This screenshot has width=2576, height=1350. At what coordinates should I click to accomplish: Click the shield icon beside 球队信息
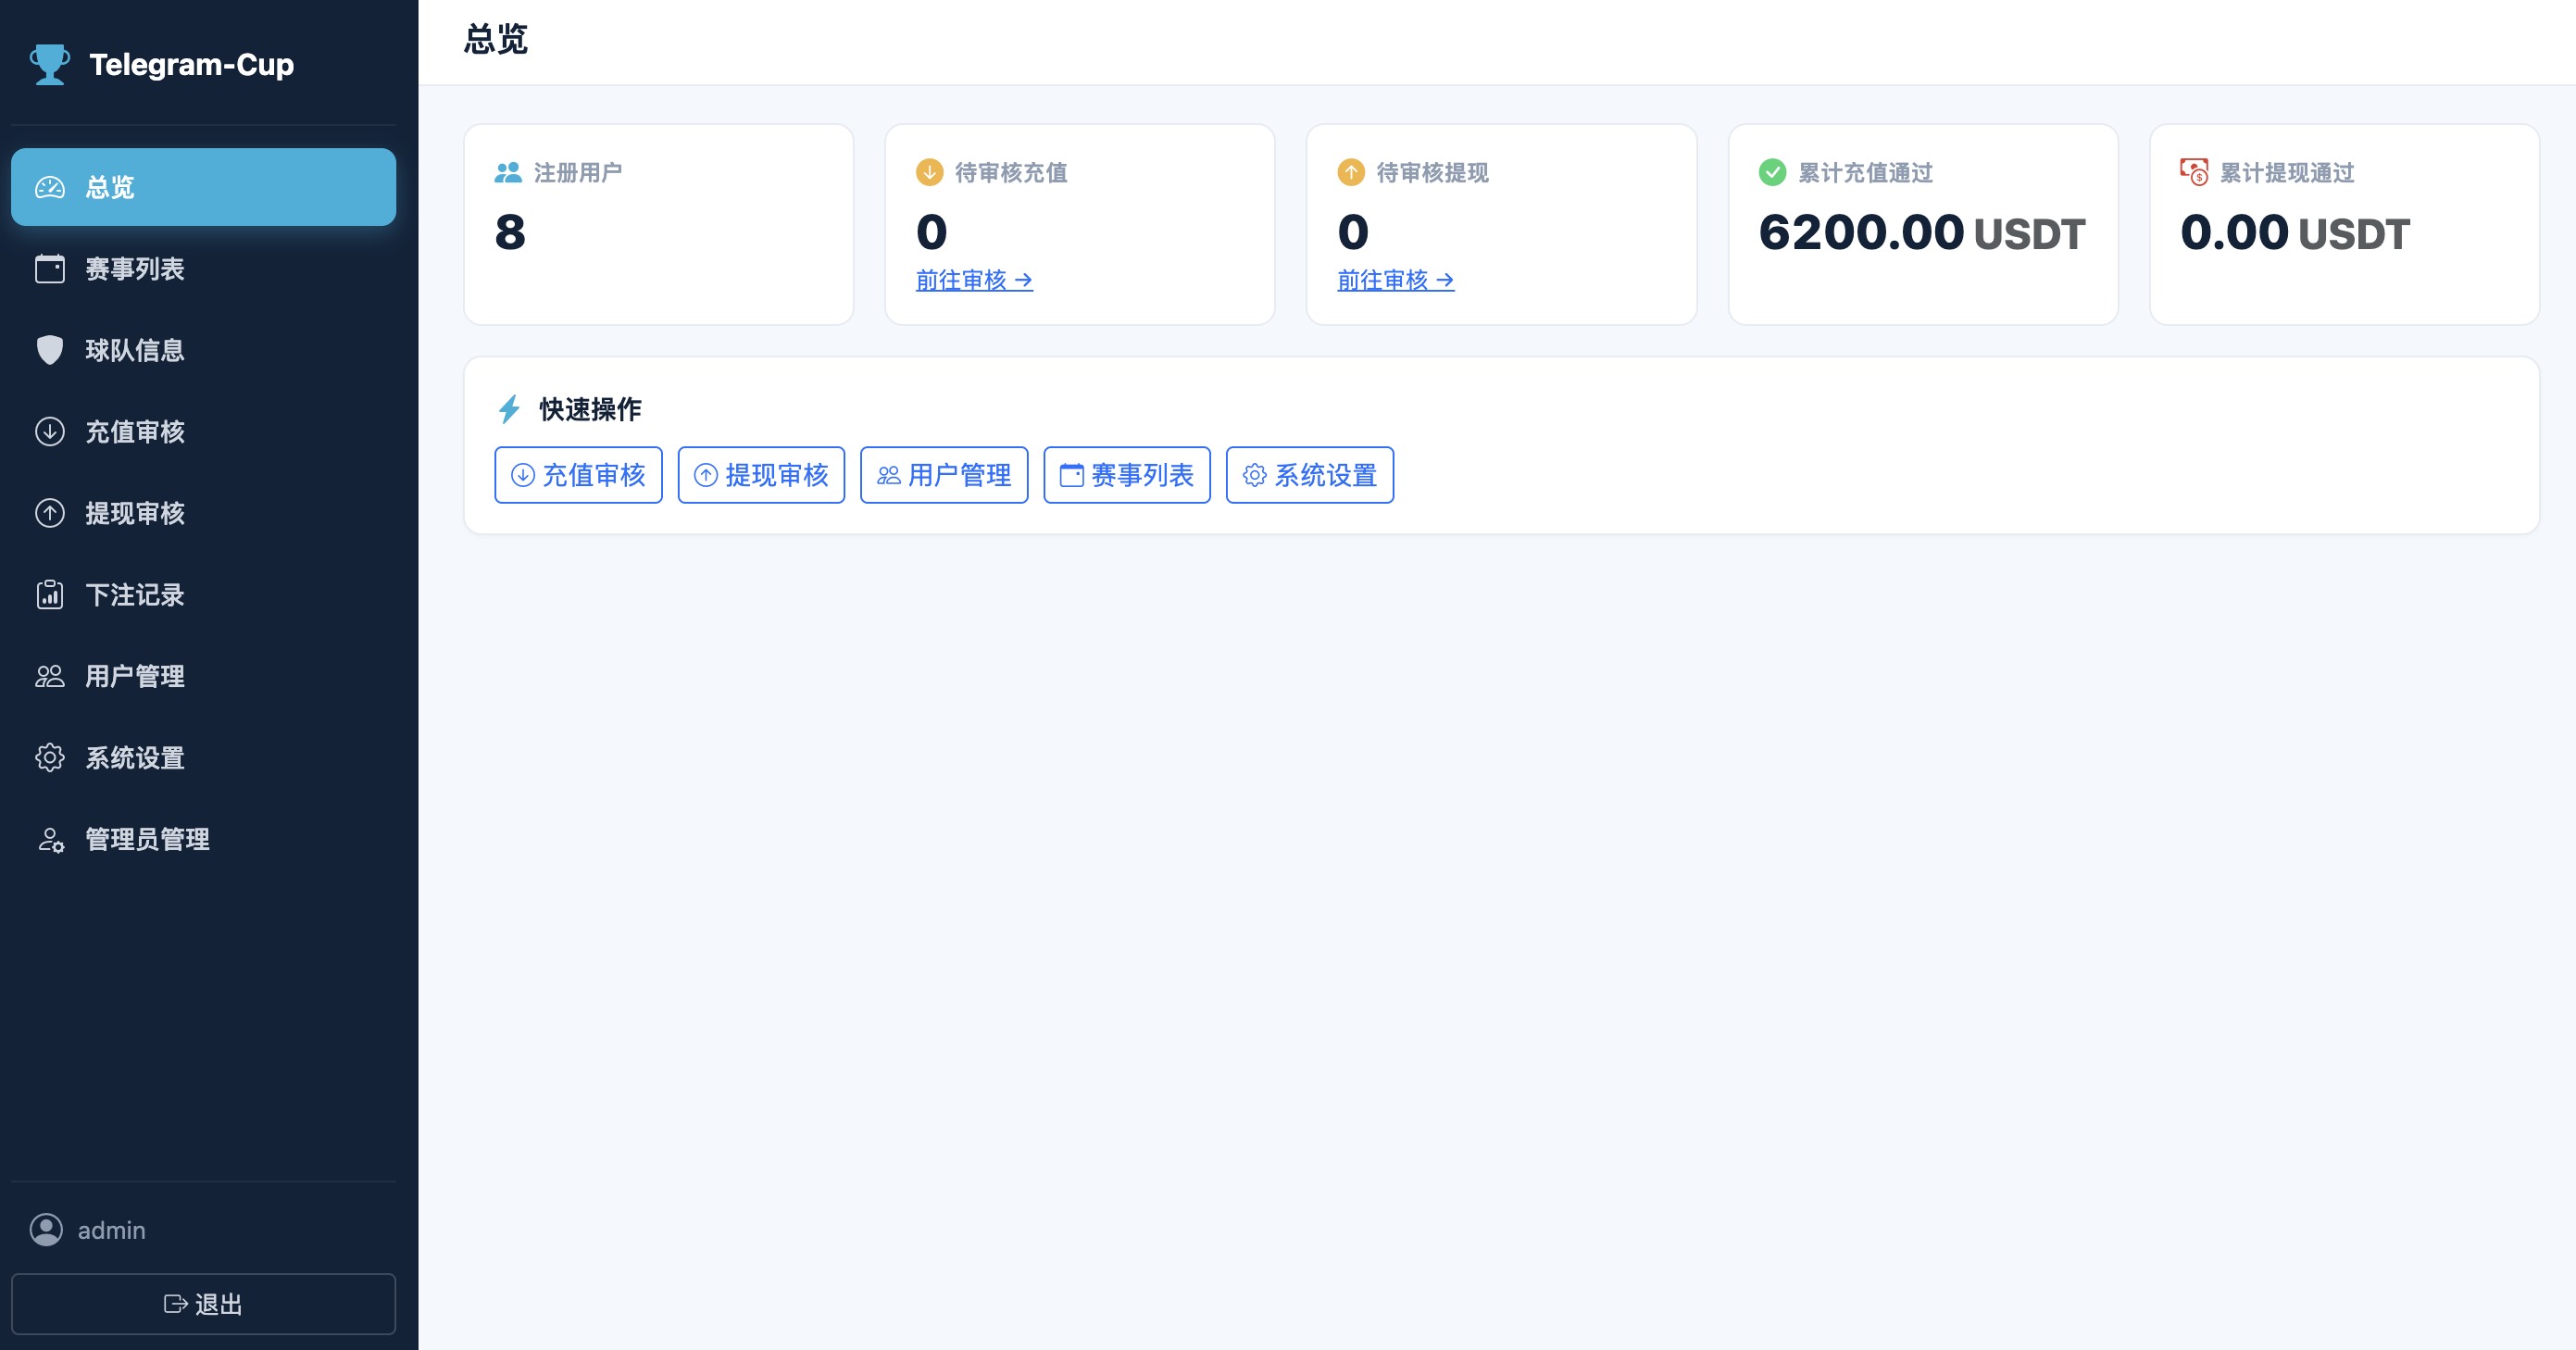(50, 350)
